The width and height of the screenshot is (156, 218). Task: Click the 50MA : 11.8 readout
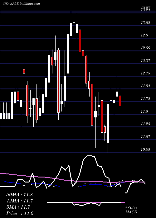19,195
